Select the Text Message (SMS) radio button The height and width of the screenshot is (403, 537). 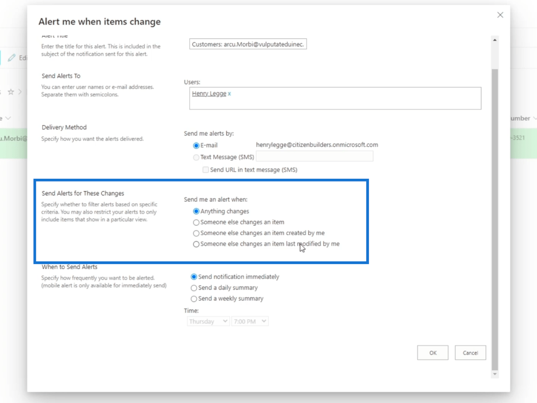coord(196,157)
